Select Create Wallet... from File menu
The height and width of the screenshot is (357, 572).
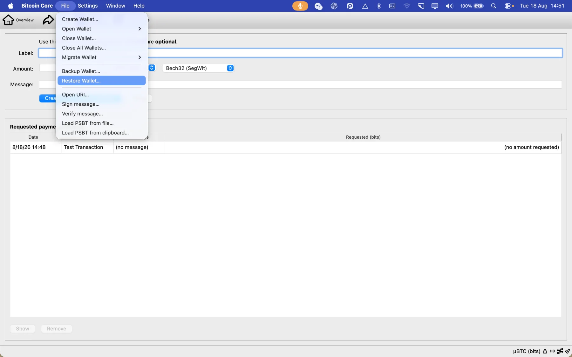[x=102, y=19]
